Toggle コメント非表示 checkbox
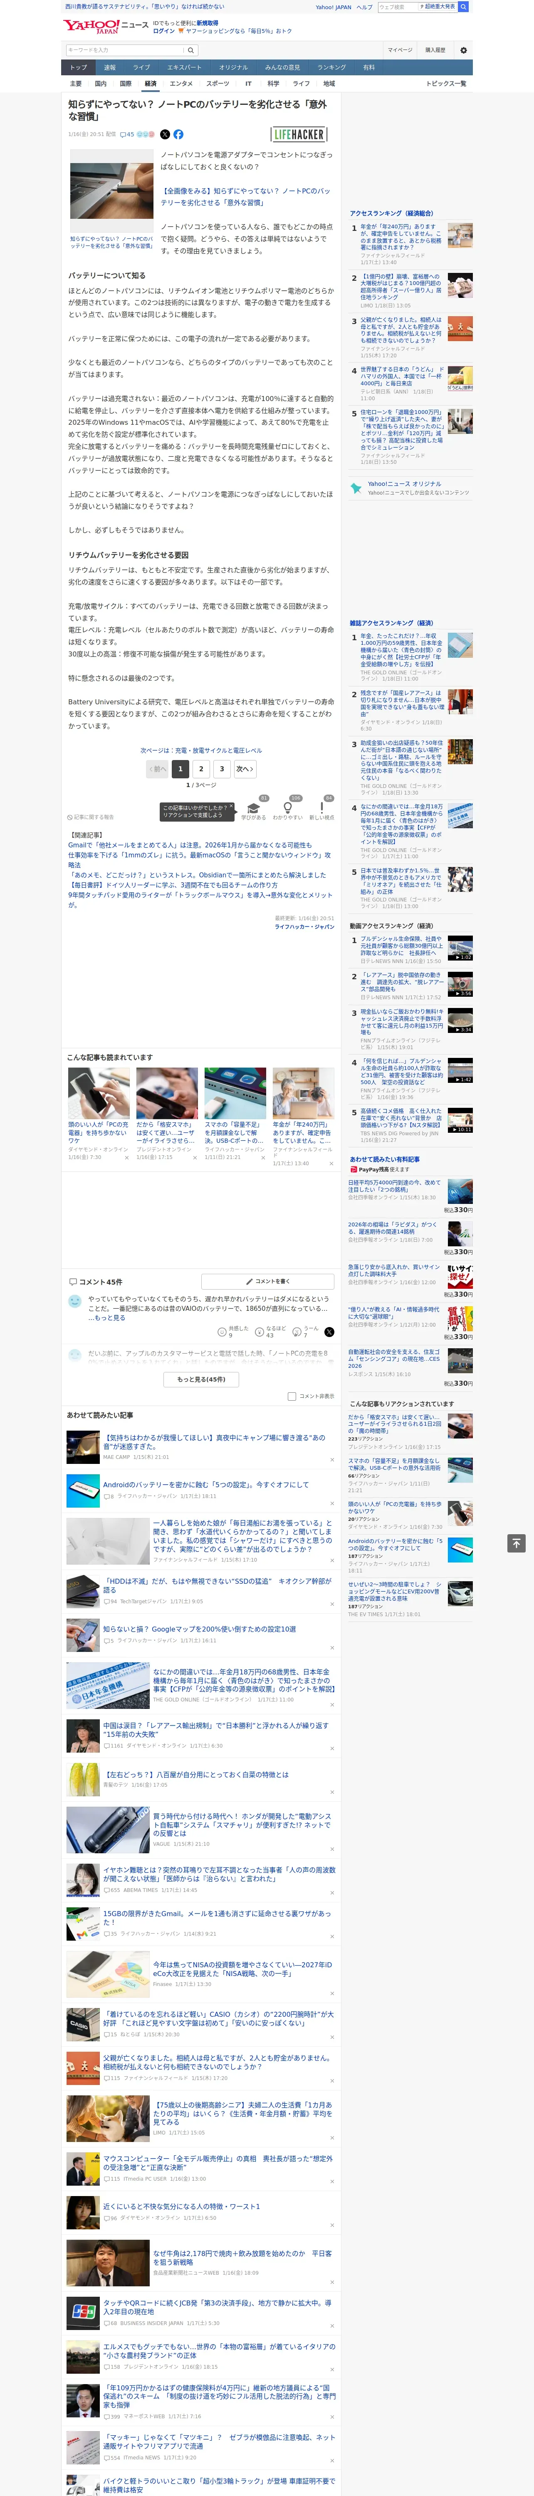This screenshot has height=2496, width=534. 292,1396
